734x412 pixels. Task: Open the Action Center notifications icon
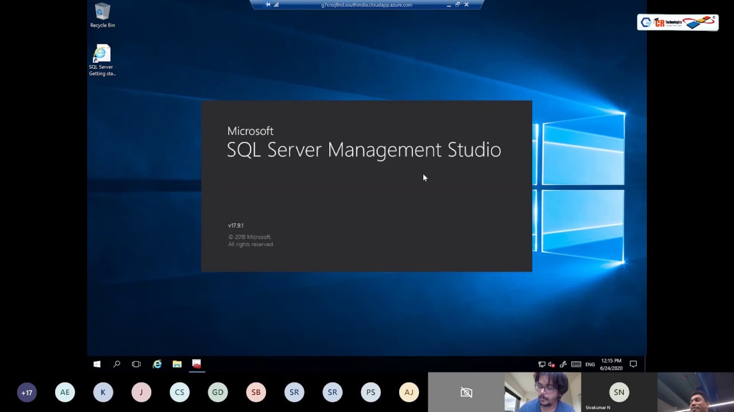(633, 364)
